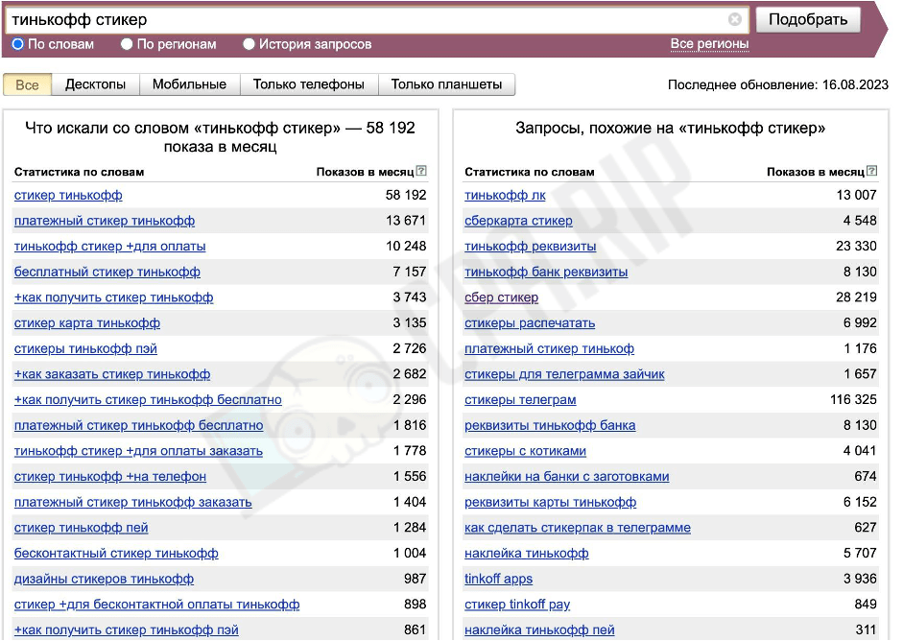Click the '28 219' value for сбер стикер
The image size is (903, 641).
(x=856, y=297)
